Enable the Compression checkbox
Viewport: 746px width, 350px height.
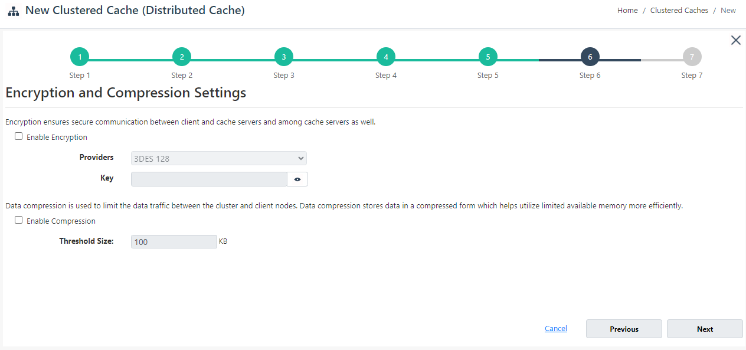coord(18,220)
